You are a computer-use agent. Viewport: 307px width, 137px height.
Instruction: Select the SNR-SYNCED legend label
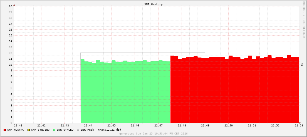(x=65, y=130)
